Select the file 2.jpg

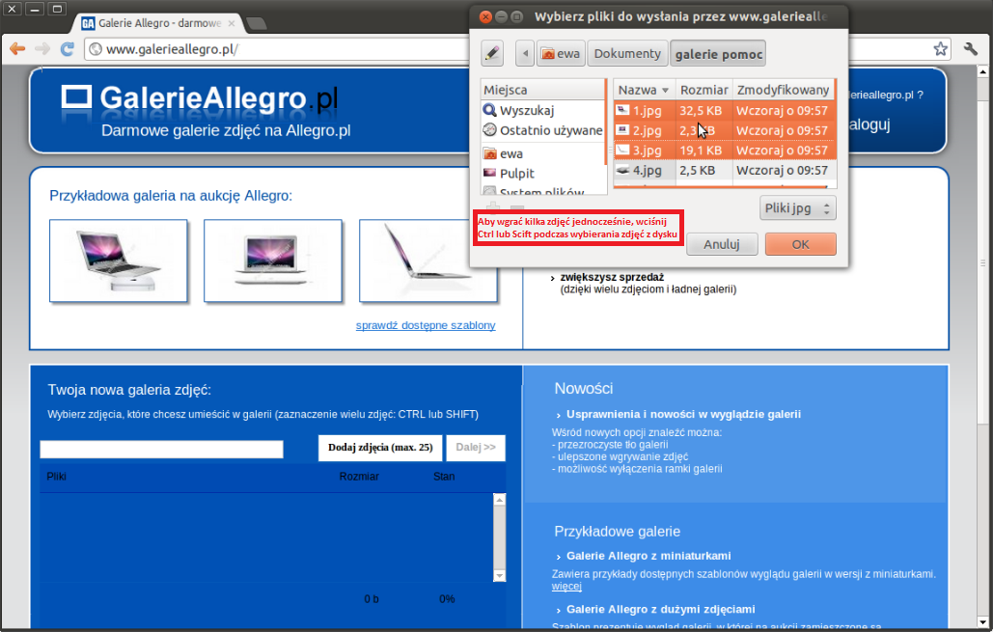tap(725, 130)
